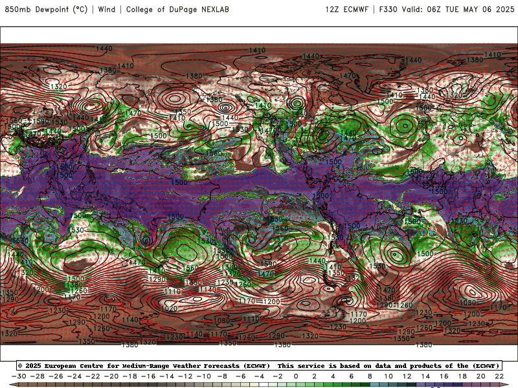This screenshot has height=388, width=518.
Task: Click the -16 label on the color scale
Action: (148, 376)
